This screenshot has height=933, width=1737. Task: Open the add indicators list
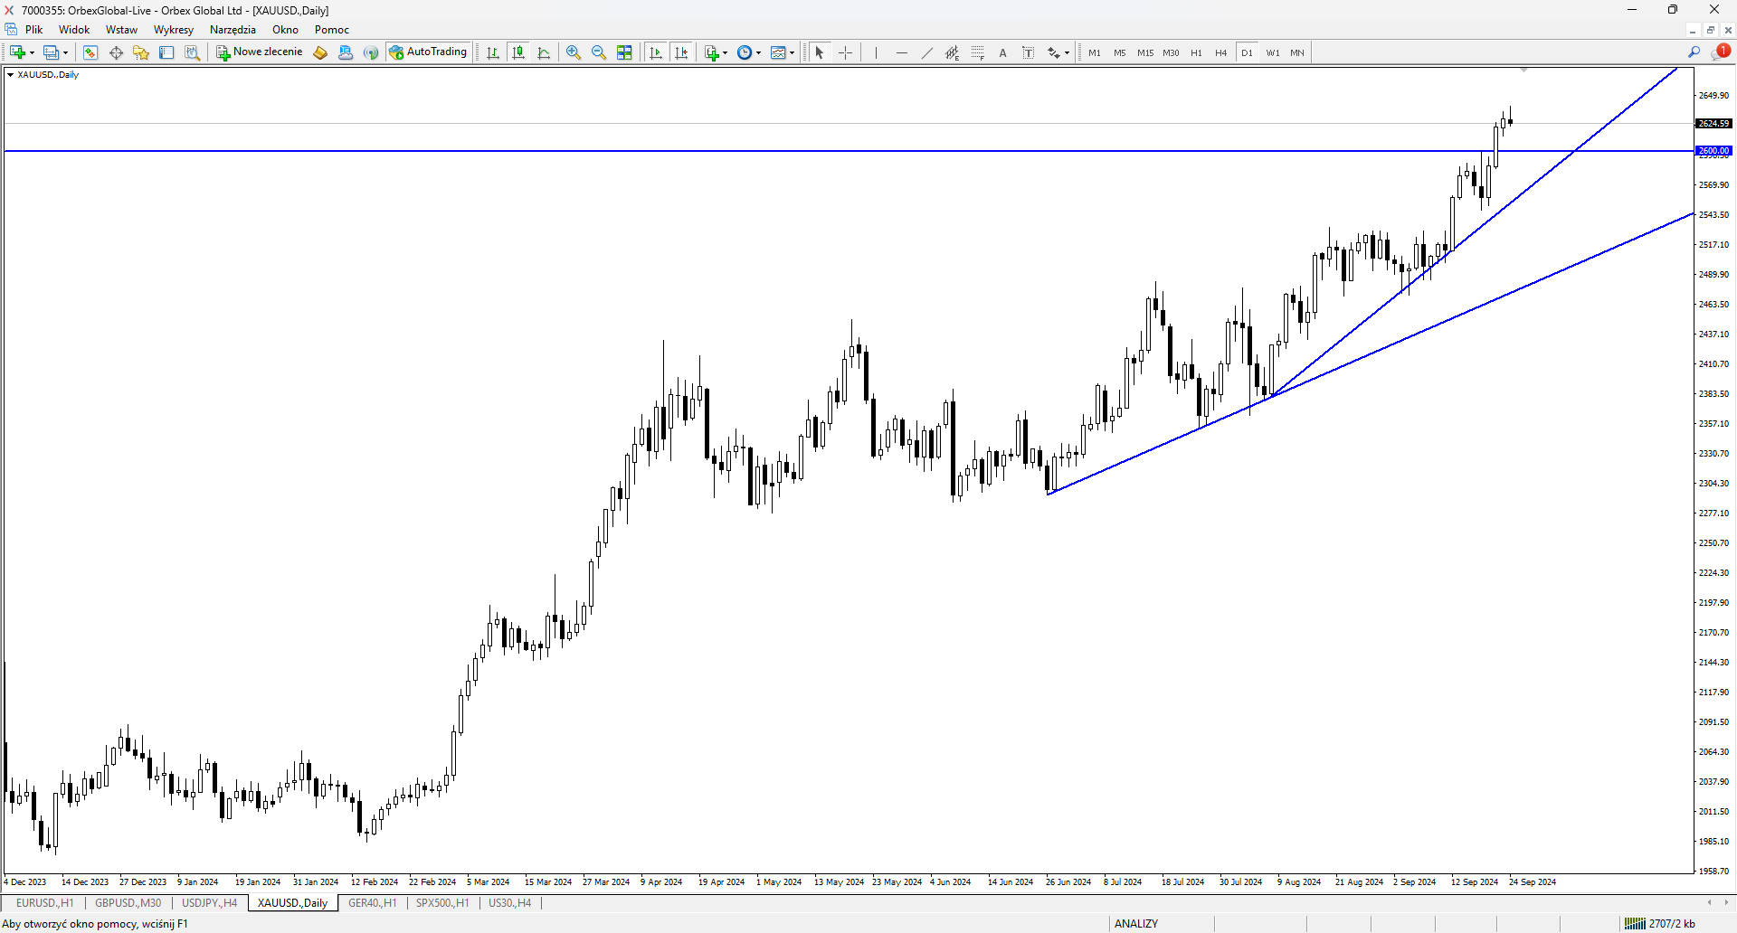[712, 52]
